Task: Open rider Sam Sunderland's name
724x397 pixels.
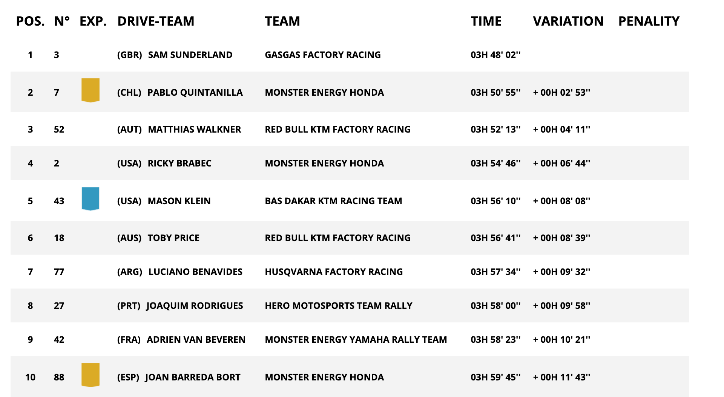Action: tap(190, 55)
